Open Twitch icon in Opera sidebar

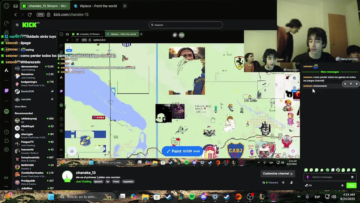coord(6,91)
